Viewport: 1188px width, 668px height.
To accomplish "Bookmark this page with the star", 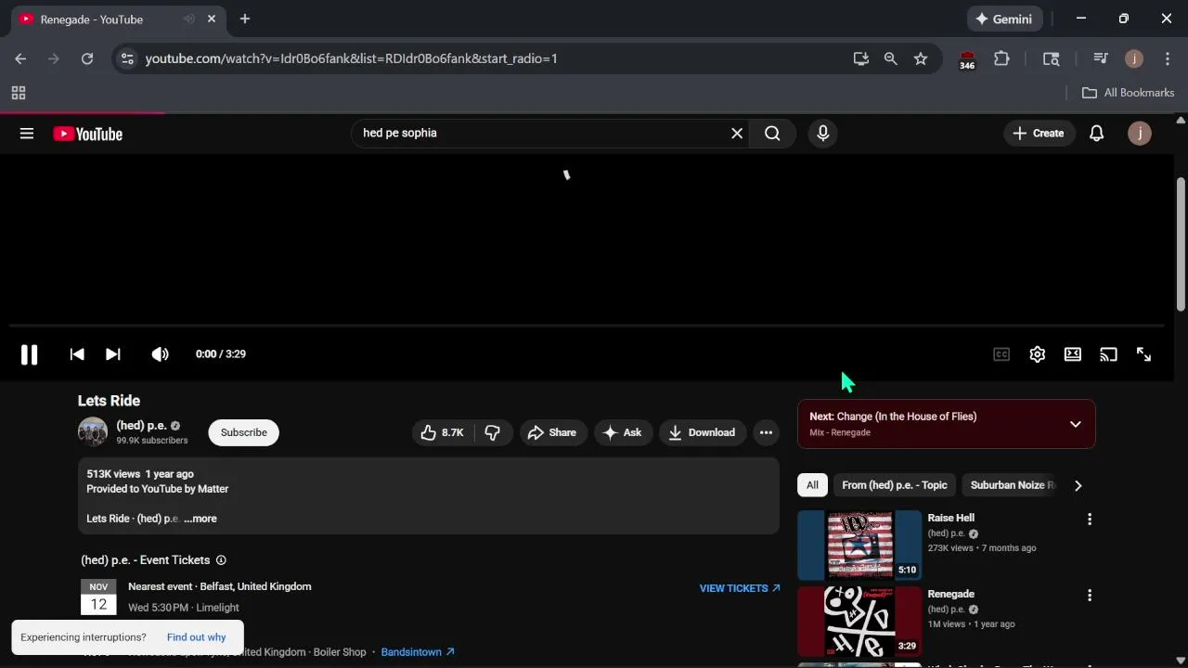I will tap(921, 58).
